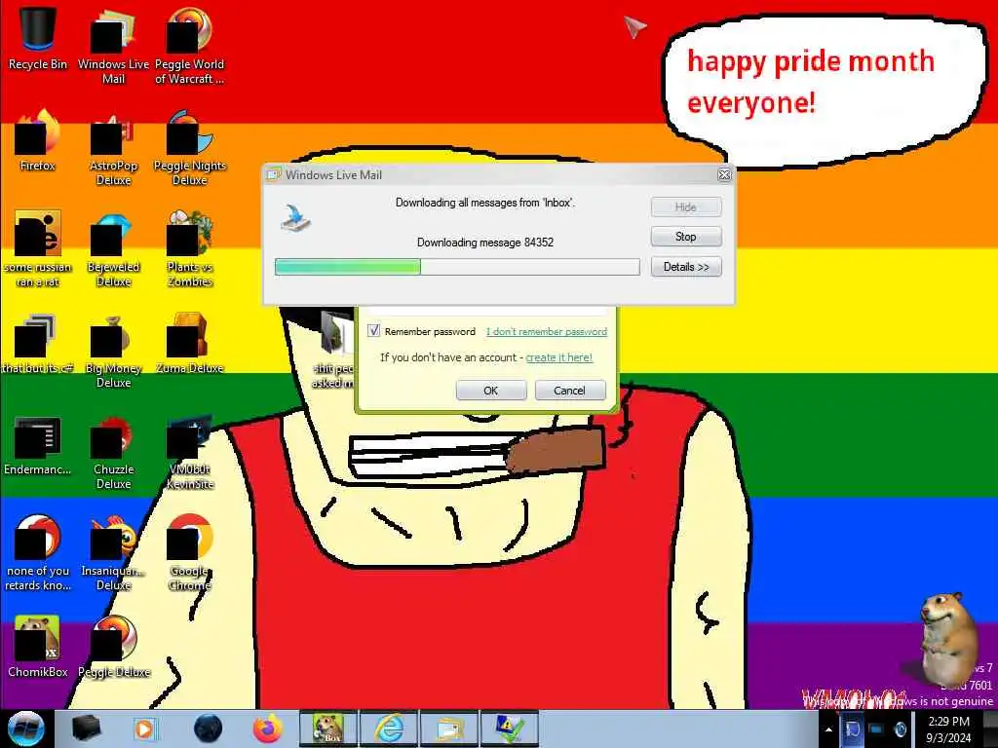Screen dimensions: 998x748
Task: Follow the 'create it here!' account link
Action: 558,357
